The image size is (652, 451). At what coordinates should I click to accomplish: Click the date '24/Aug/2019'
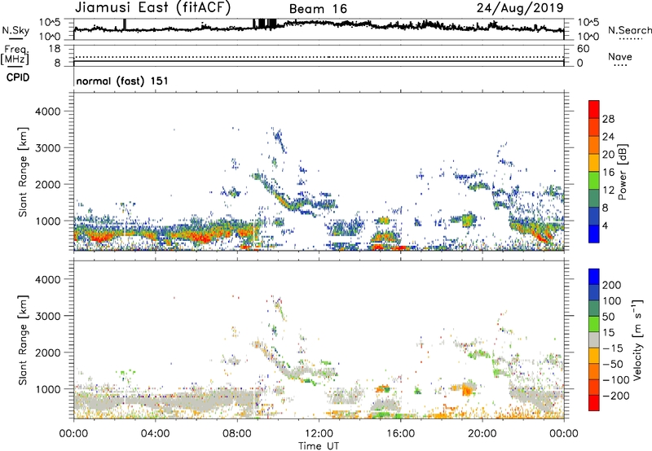[x=520, y=8]
